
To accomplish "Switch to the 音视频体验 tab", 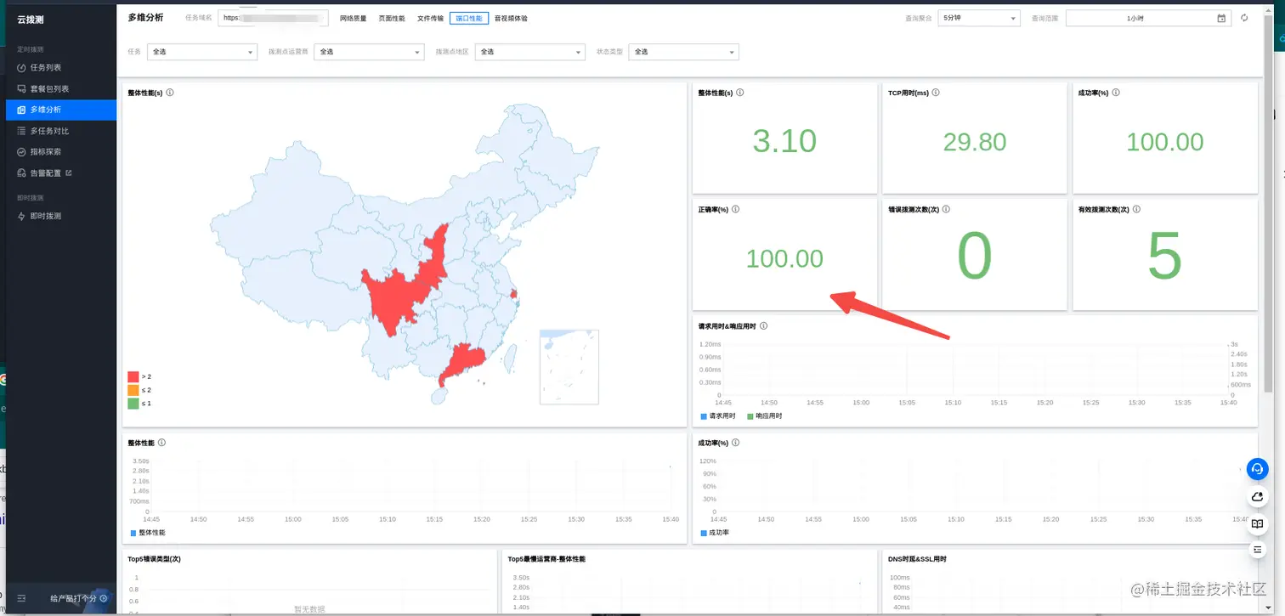I will point(511,18).
